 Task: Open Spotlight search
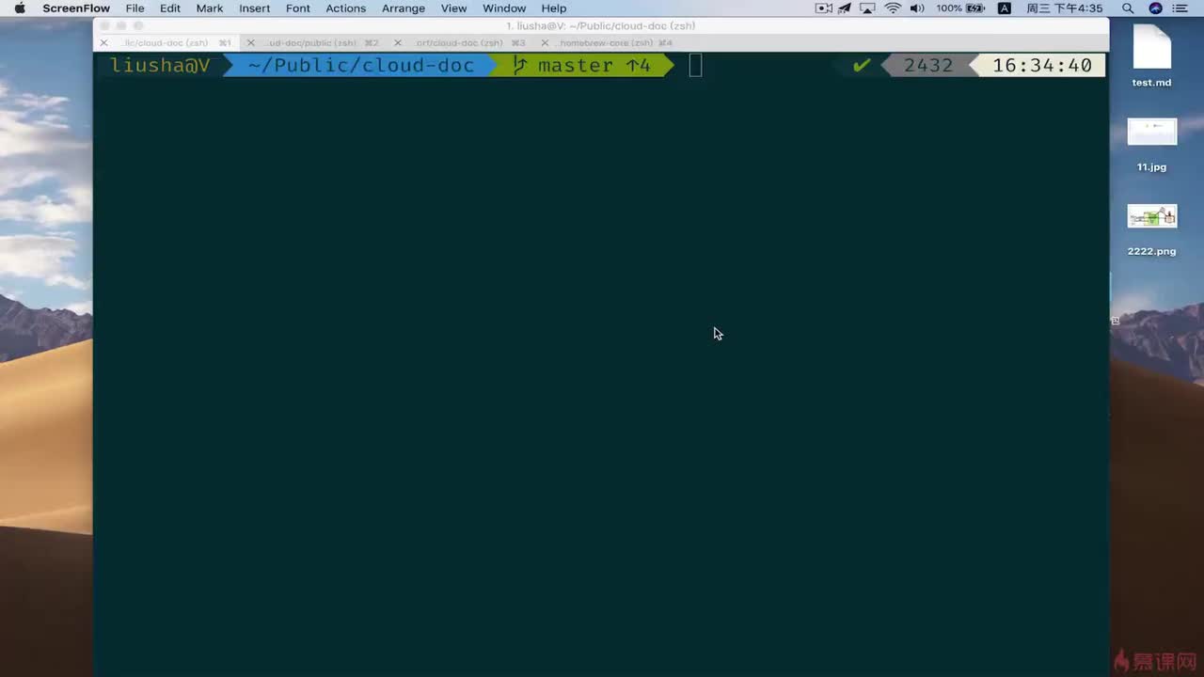(1128, 8)
